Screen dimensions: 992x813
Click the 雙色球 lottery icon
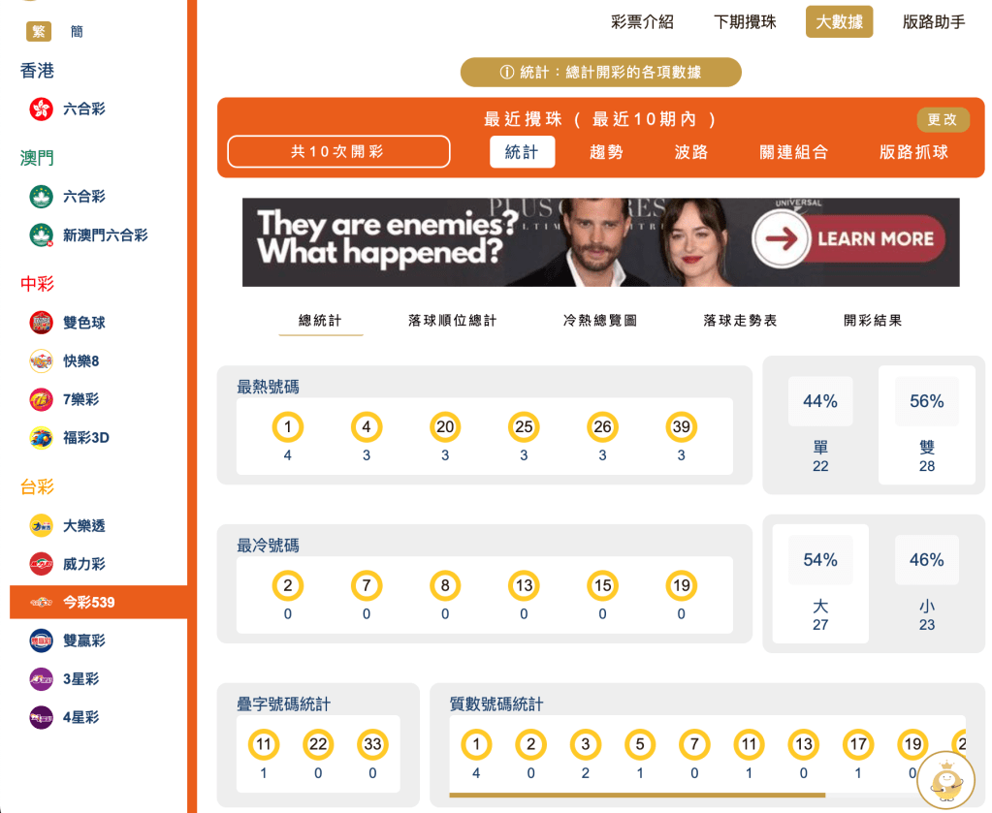click(x=41, y=322)
